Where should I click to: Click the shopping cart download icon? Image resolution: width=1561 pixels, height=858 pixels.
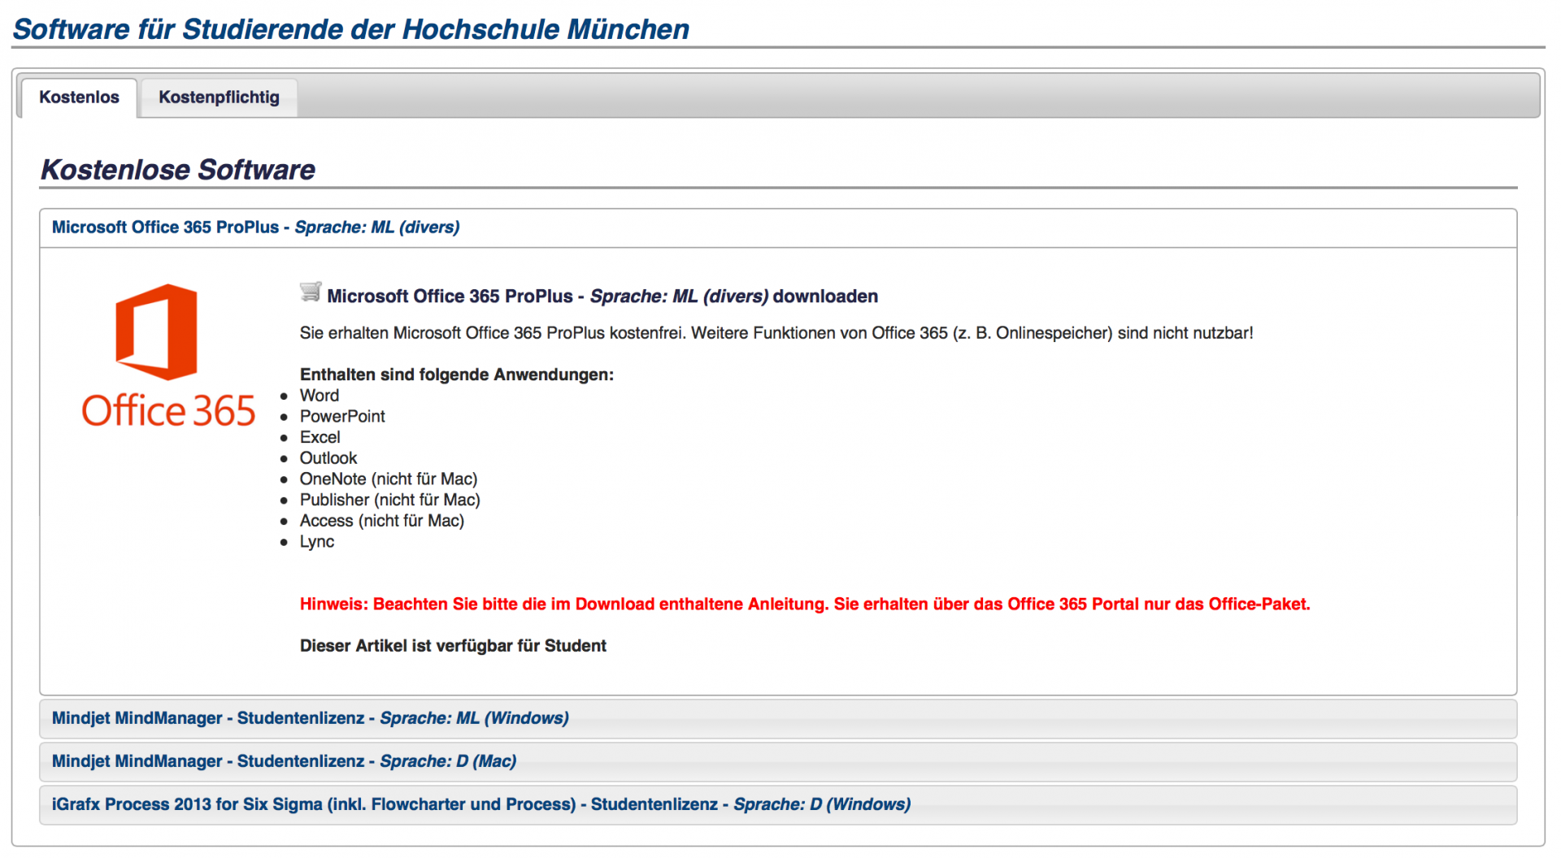311,292
